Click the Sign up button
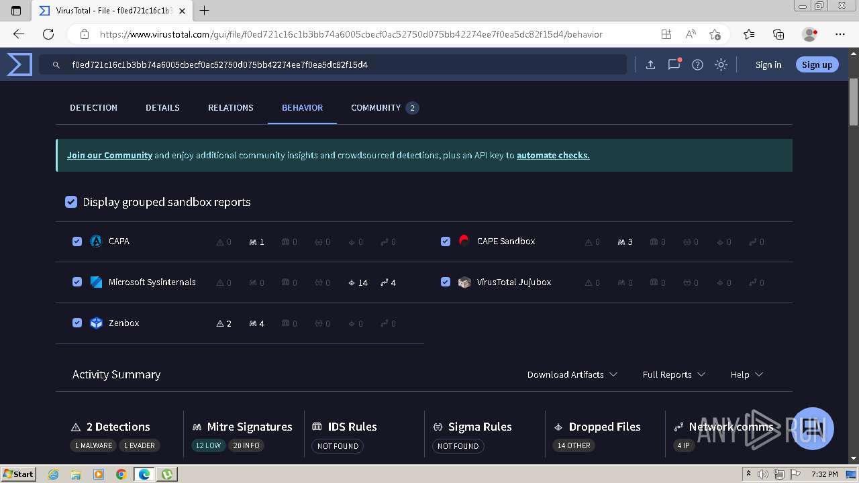859x483 pixels. click(x=817, y=64)
